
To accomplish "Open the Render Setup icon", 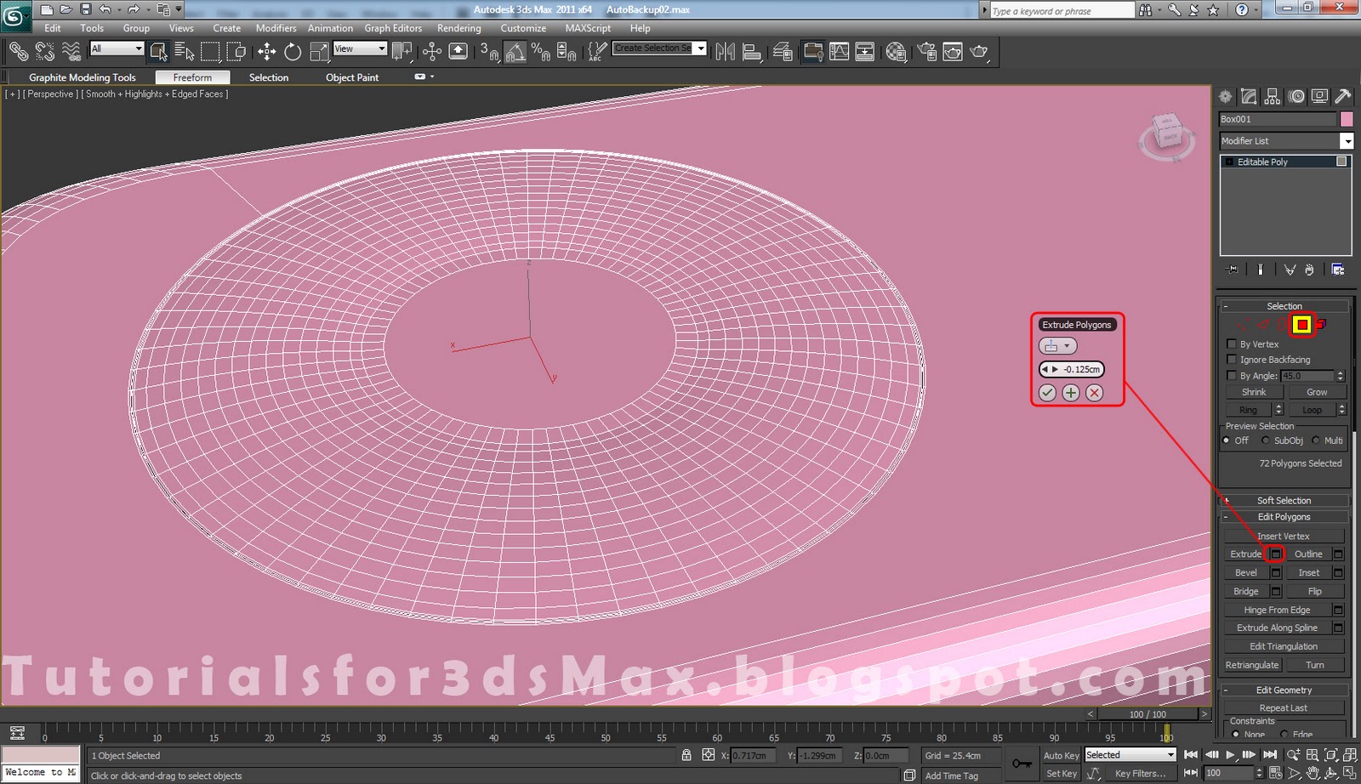I will pos(926,52).
